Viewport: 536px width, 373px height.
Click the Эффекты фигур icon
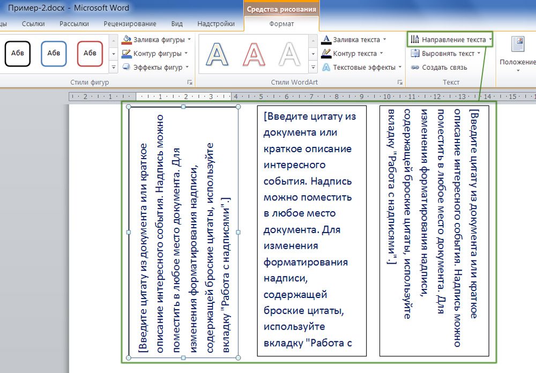pos(126,67)
